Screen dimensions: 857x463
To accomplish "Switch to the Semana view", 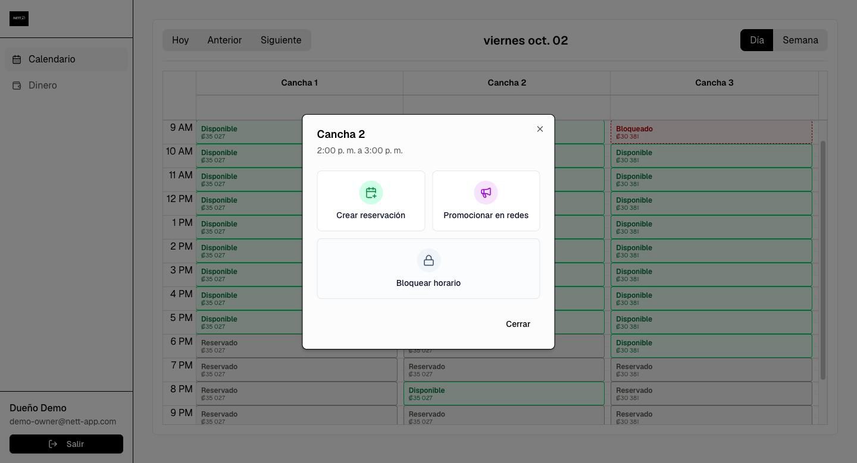I will click(800, 40).
